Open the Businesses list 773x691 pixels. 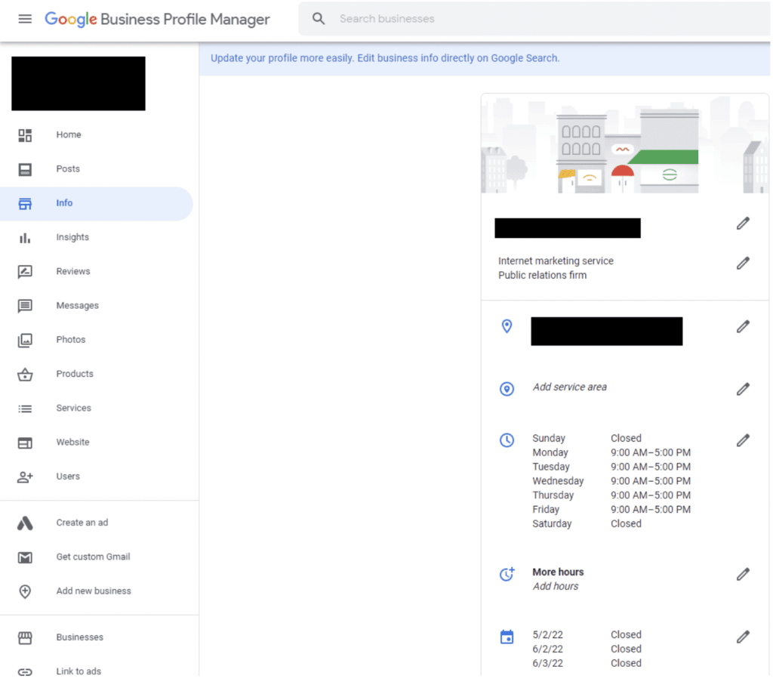tap(80, 637)
